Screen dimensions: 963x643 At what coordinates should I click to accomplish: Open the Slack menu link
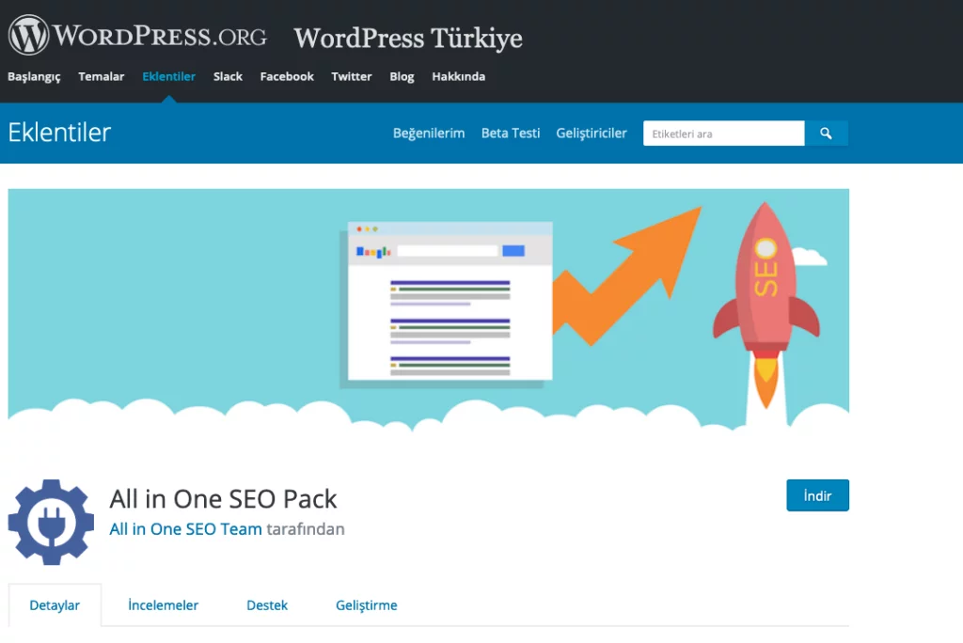click(228, 77)
